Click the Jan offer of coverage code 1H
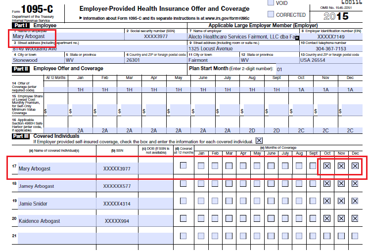This screenshot has width=368, height=252. click(80, 89)
